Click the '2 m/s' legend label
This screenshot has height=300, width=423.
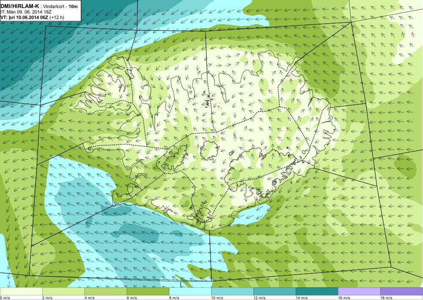(47, 297)
